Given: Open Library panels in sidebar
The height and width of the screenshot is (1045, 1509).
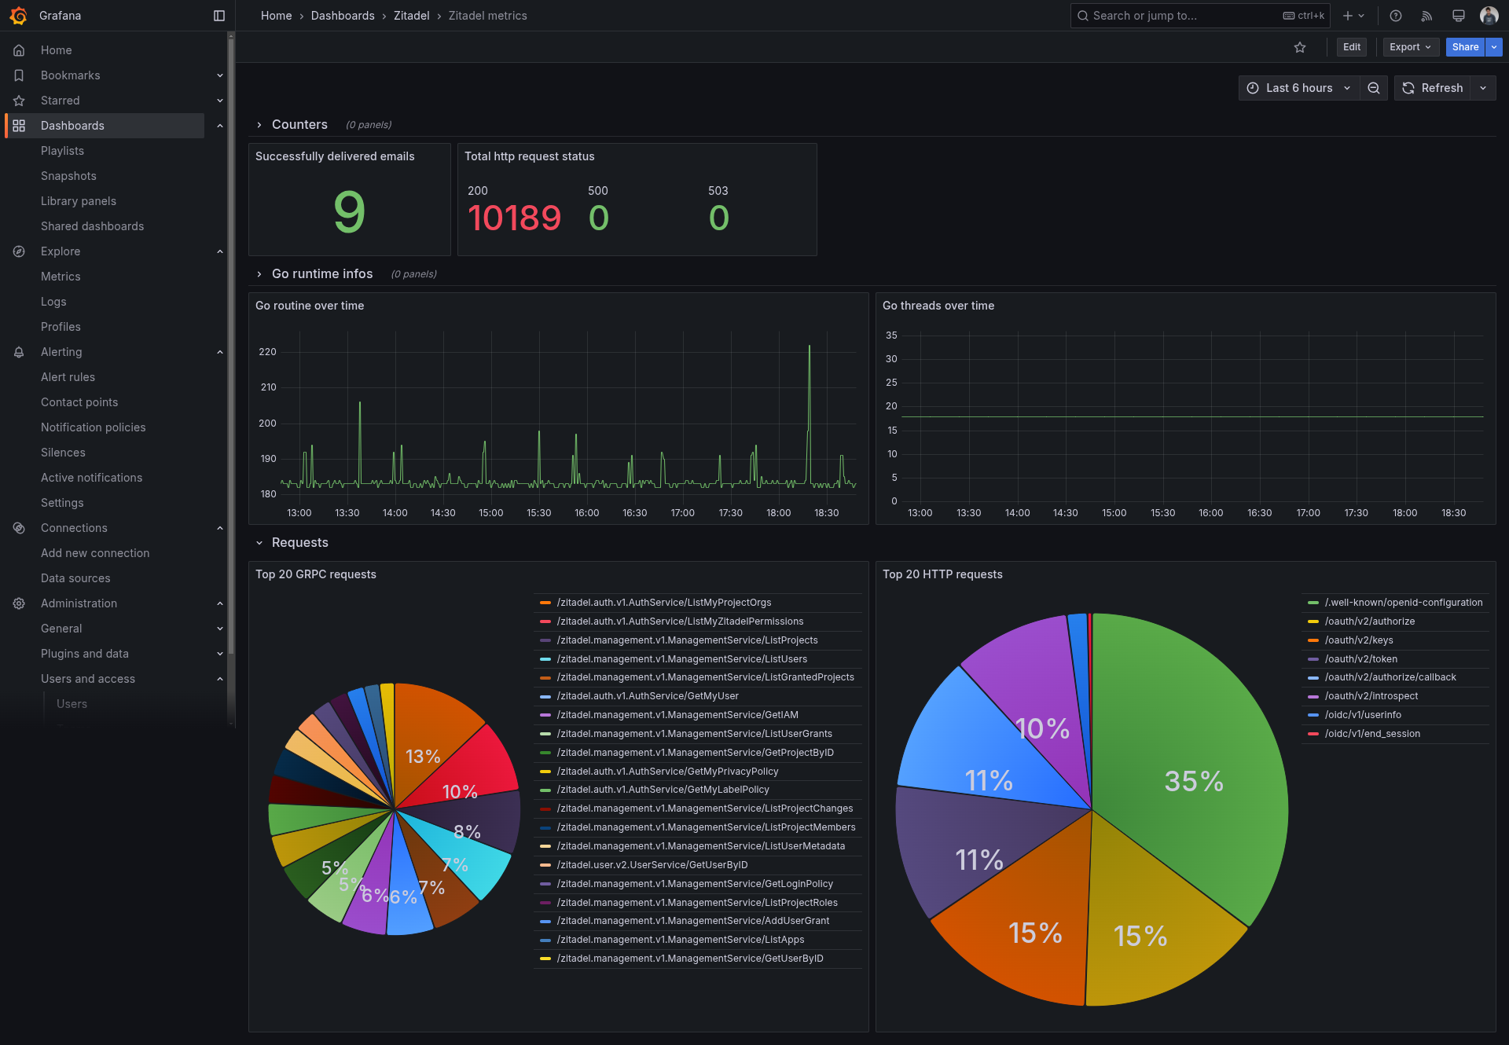Looking at the screenshot, I should 79,201.
